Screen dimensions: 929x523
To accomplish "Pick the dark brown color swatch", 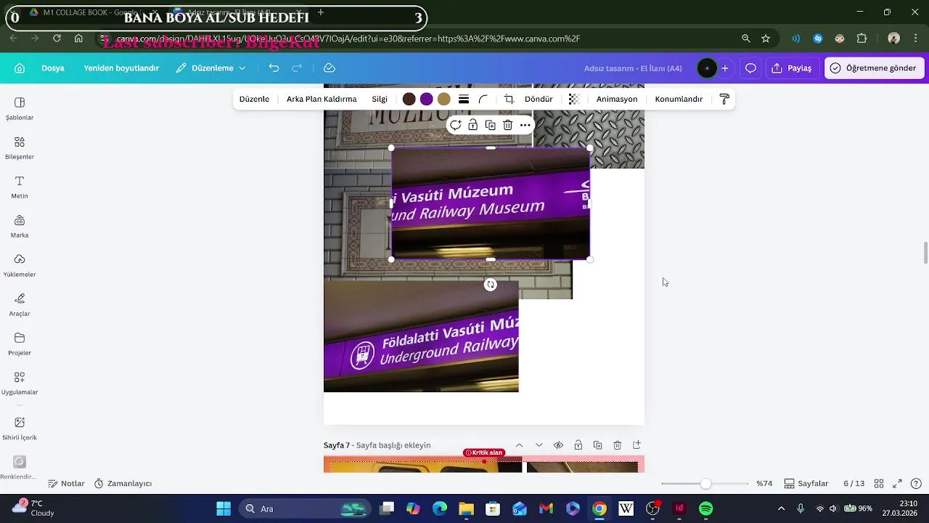I will point(409,100).
